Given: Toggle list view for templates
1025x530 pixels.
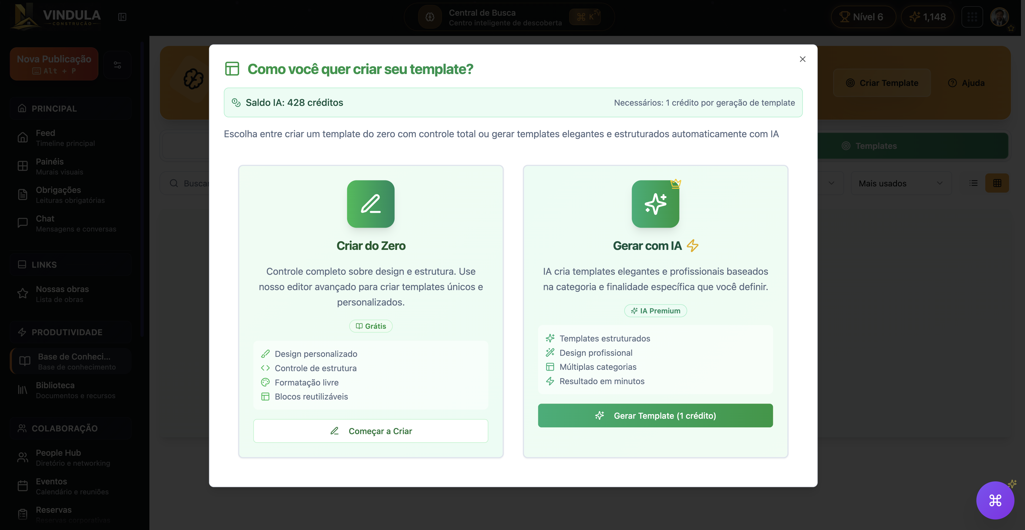Looking at the screenshot, I should 973,183.
